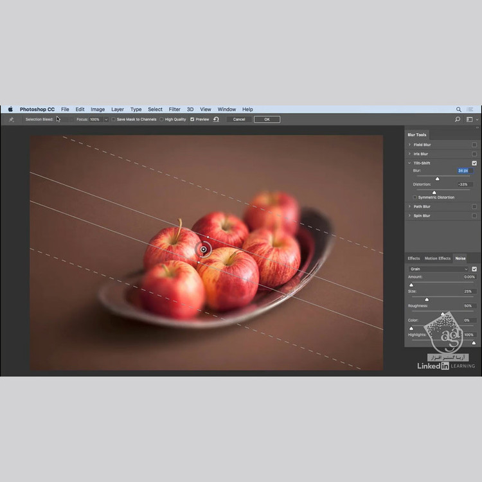Open Spotlight search in the menu bar
Screen dimensions: 482x482
(x=458, y=109)
